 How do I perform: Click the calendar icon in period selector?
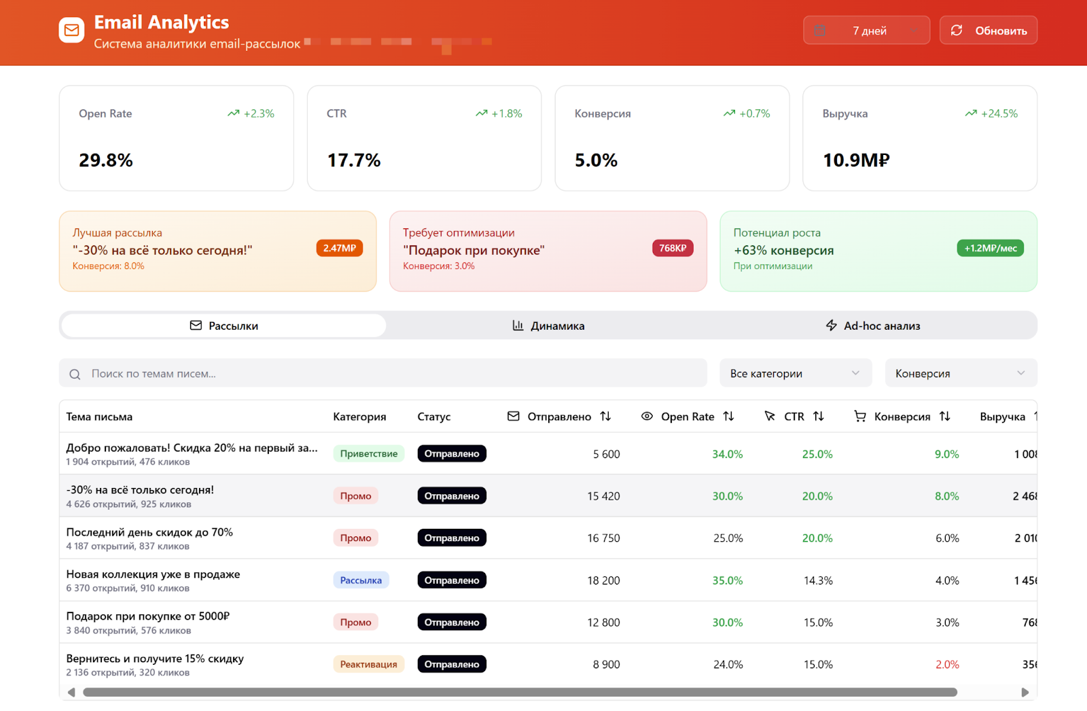click(x=820, y=31)
